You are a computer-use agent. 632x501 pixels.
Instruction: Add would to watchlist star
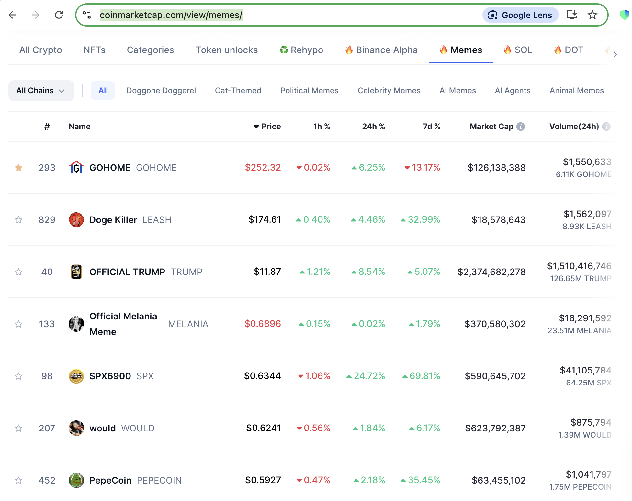[x=18, y=428]
